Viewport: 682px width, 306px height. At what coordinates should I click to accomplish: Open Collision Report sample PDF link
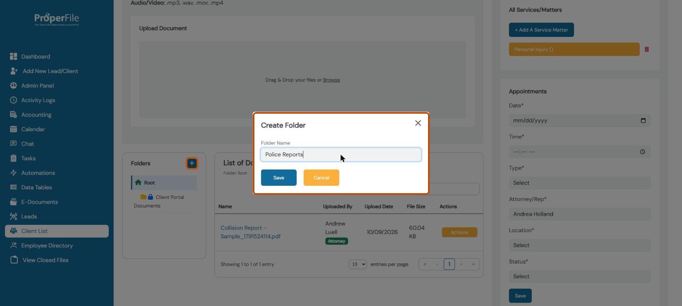(251, 232)
